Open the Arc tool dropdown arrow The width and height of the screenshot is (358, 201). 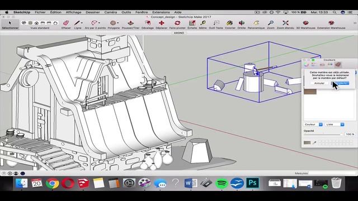pyautogui.click(x=100, y=23)
